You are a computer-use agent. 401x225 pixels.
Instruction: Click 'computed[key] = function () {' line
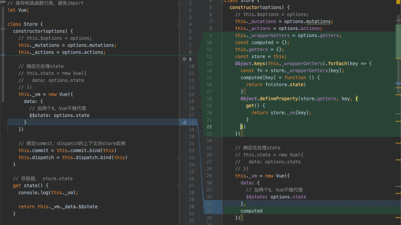point(280,77)
